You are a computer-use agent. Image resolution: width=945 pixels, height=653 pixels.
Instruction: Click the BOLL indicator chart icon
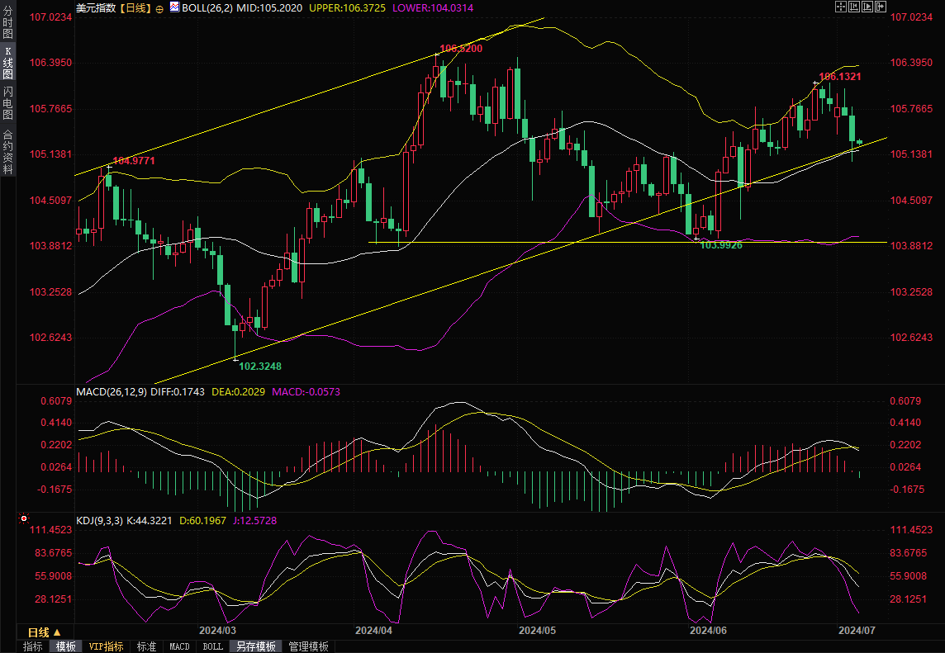[x=173, y=7]
